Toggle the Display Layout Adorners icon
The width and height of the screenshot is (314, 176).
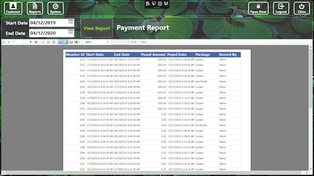(x=160, y=4)
